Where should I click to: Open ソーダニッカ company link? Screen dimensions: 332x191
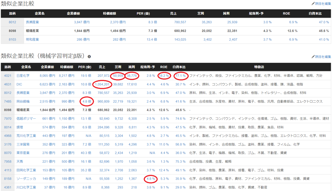click(x=26, y=179)
